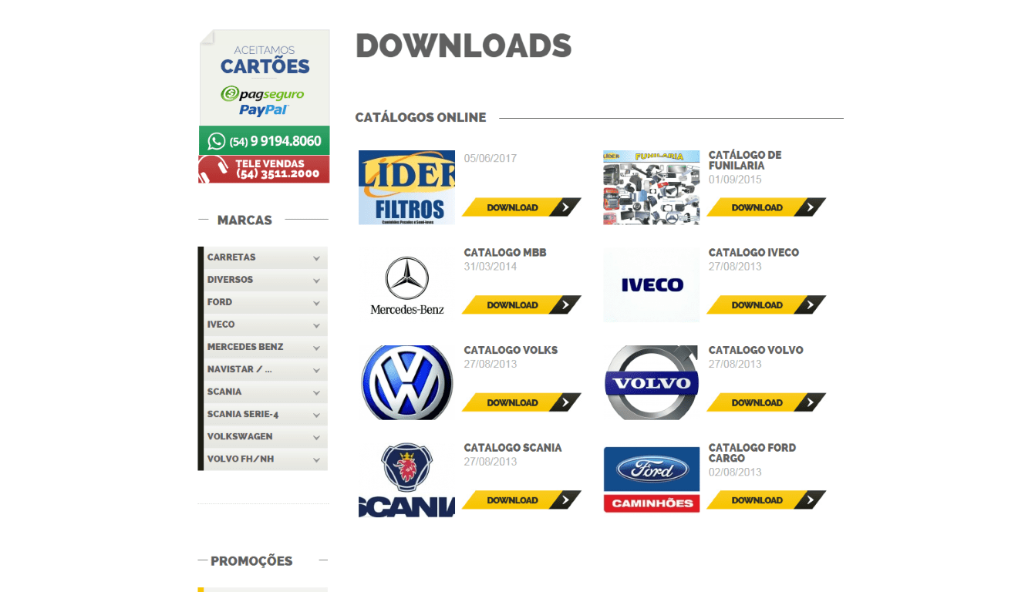Click the Volvo logo thumbnail
This screenshot has height=592, width=1035.
coord(651,382)
